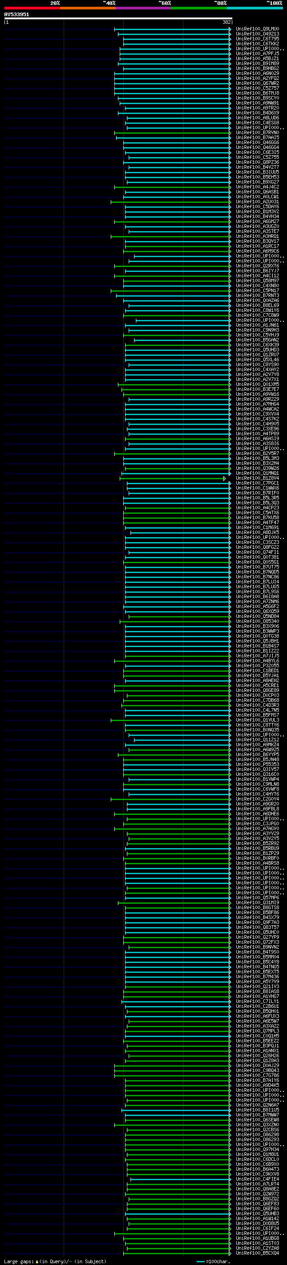
Task: Select hit label UniRef100_A7LRT4
Action: point(257,1184)
